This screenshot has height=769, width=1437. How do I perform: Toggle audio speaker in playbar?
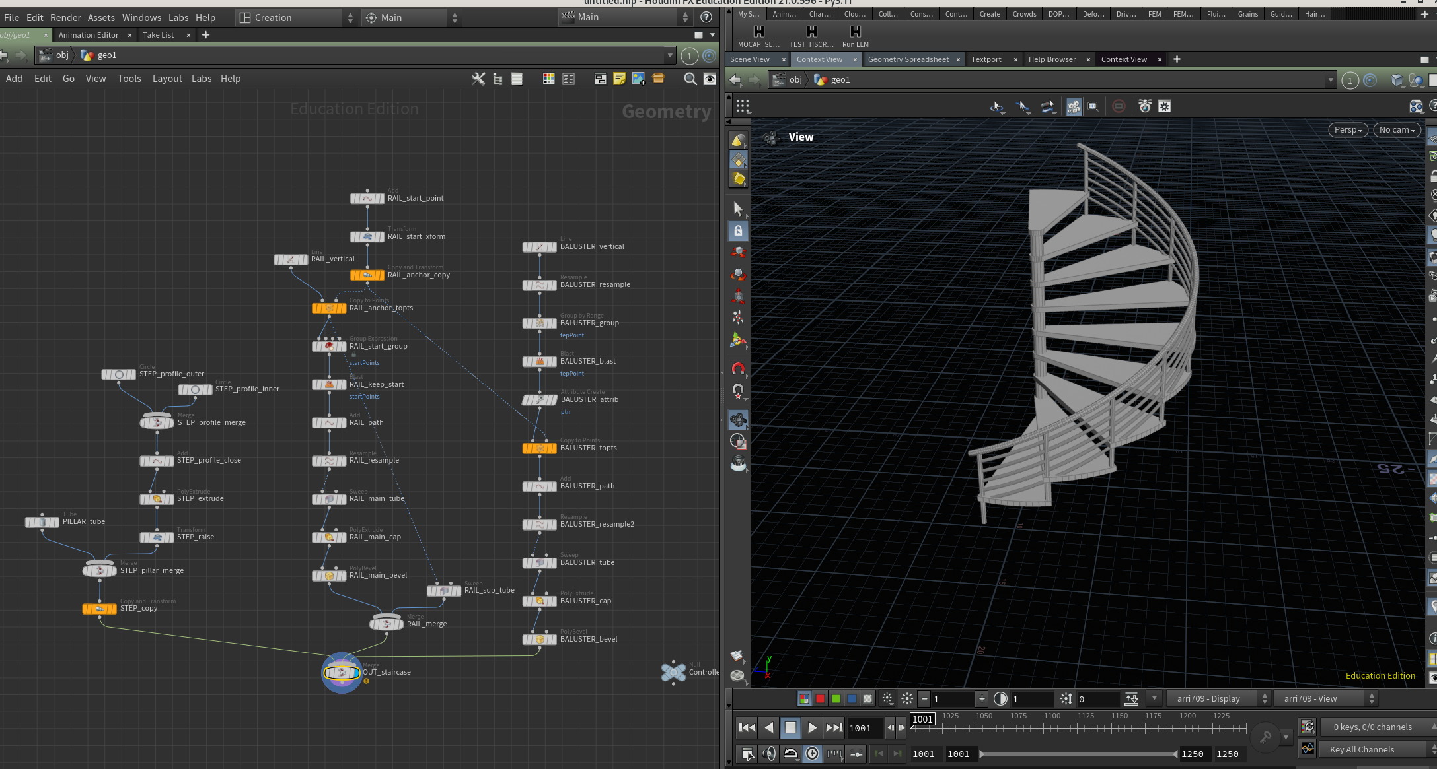click(769, 753)
